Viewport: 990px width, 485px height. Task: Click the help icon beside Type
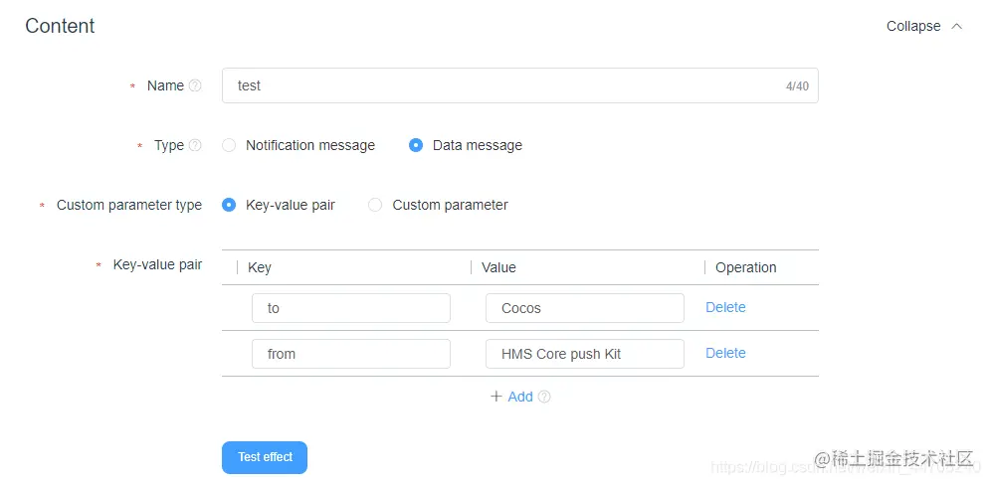coord(195,146)
